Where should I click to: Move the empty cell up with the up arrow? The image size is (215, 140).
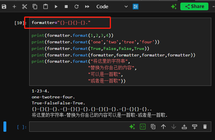pyautogui.click(x=163, y=127)
